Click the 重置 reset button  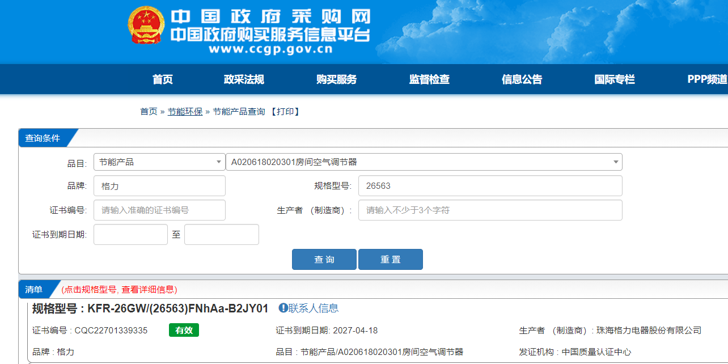(x=390, y=260)
